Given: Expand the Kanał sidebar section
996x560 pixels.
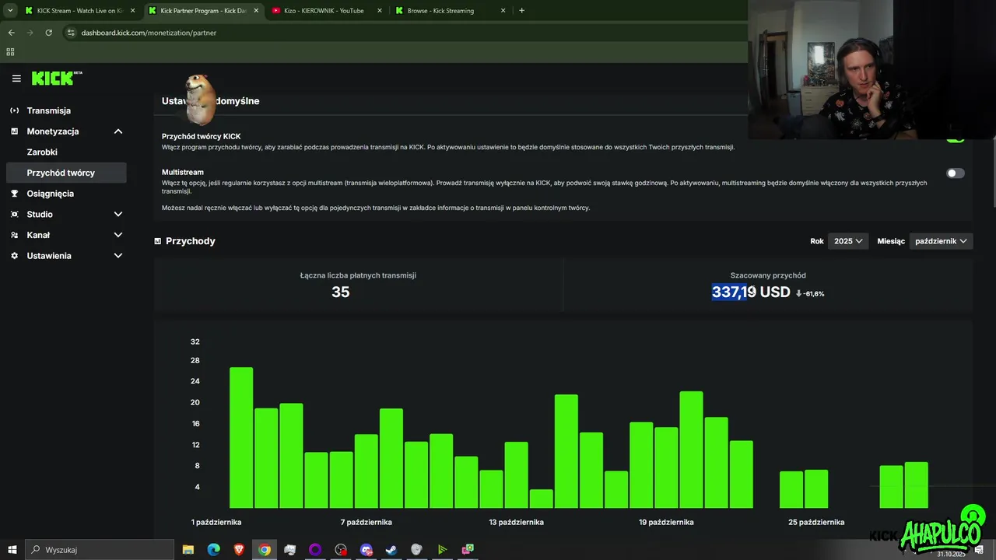Looking at the screenshot, I should [118, 235].
